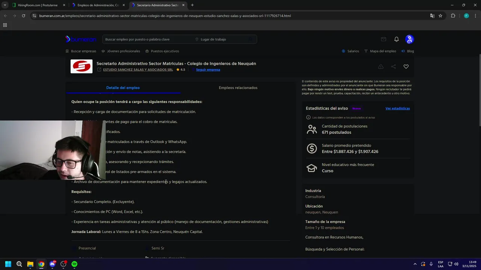Bookmark this page with the star
The height and width of the screenshot is (270, 481).
tap(440, 16)
